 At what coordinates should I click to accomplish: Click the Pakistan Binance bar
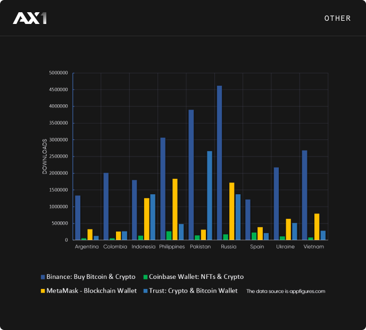(x=191, y=175)
